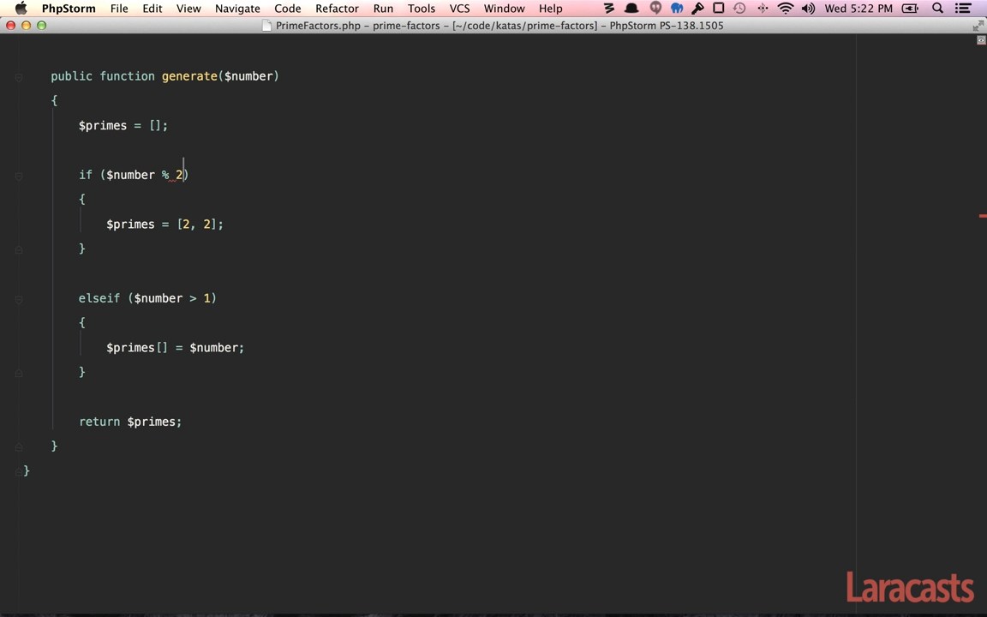Collapse the generate function fold marker
Viewport: 987px width, 617px height.
pyautogui.click(x=19, y=77)
